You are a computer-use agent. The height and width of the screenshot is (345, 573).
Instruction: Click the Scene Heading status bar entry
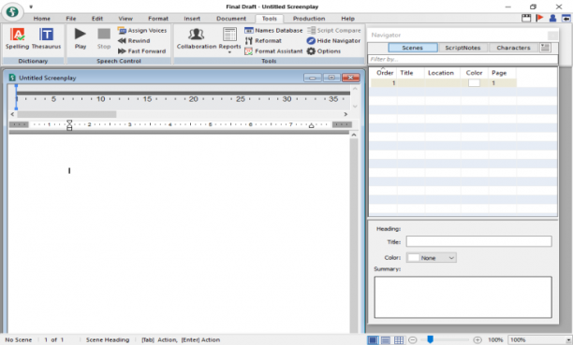click(x=108, y=340)
